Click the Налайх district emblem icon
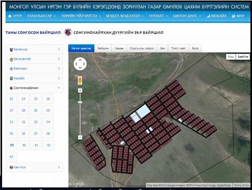252x190 pixels. click(11, 78)
